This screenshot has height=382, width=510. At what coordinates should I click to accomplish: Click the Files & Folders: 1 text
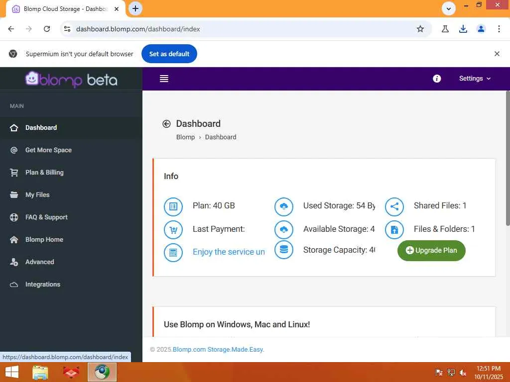[x=444, y=229]
